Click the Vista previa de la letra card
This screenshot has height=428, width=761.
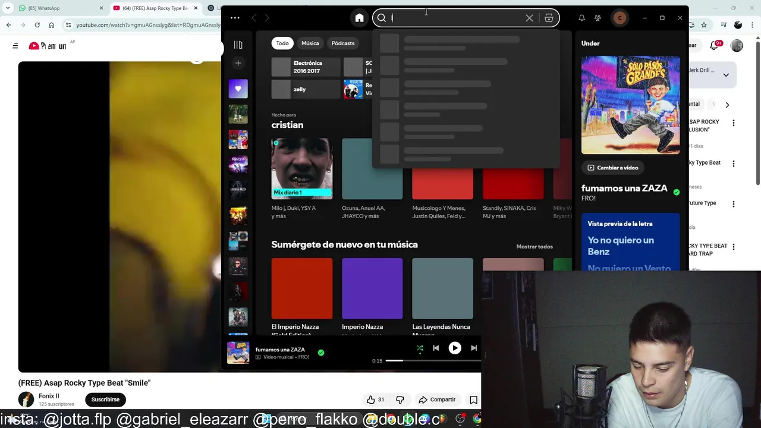click(630, 242)
